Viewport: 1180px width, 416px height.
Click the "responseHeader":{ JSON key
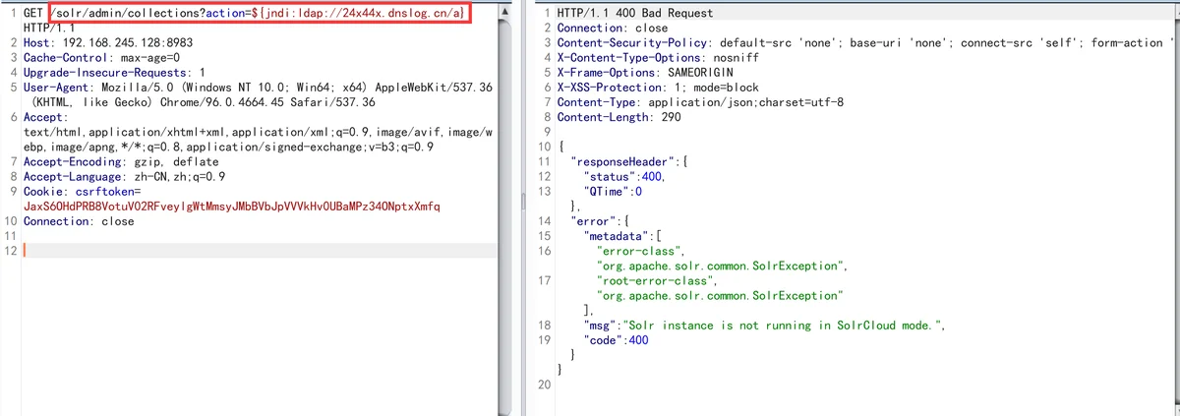(x=629, y=161)
